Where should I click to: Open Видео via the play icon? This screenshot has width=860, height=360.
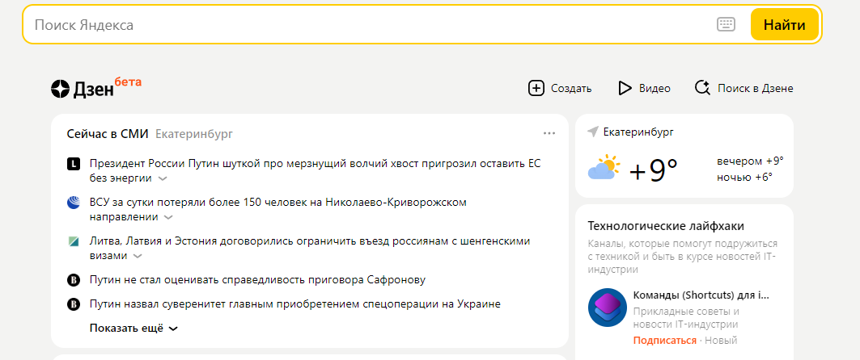point(625,88)
